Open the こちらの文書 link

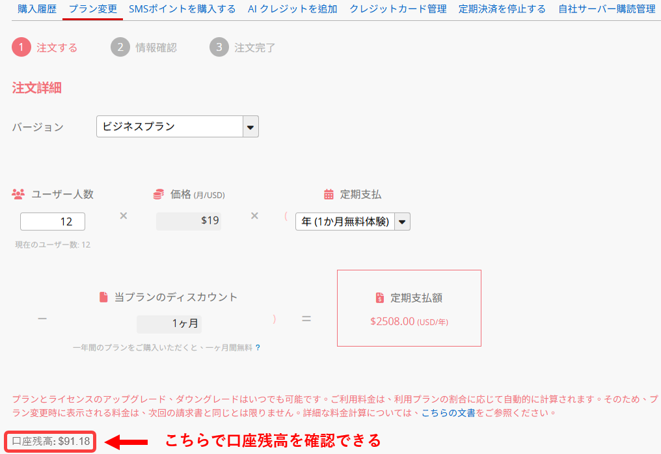click(x=448, y=413)
